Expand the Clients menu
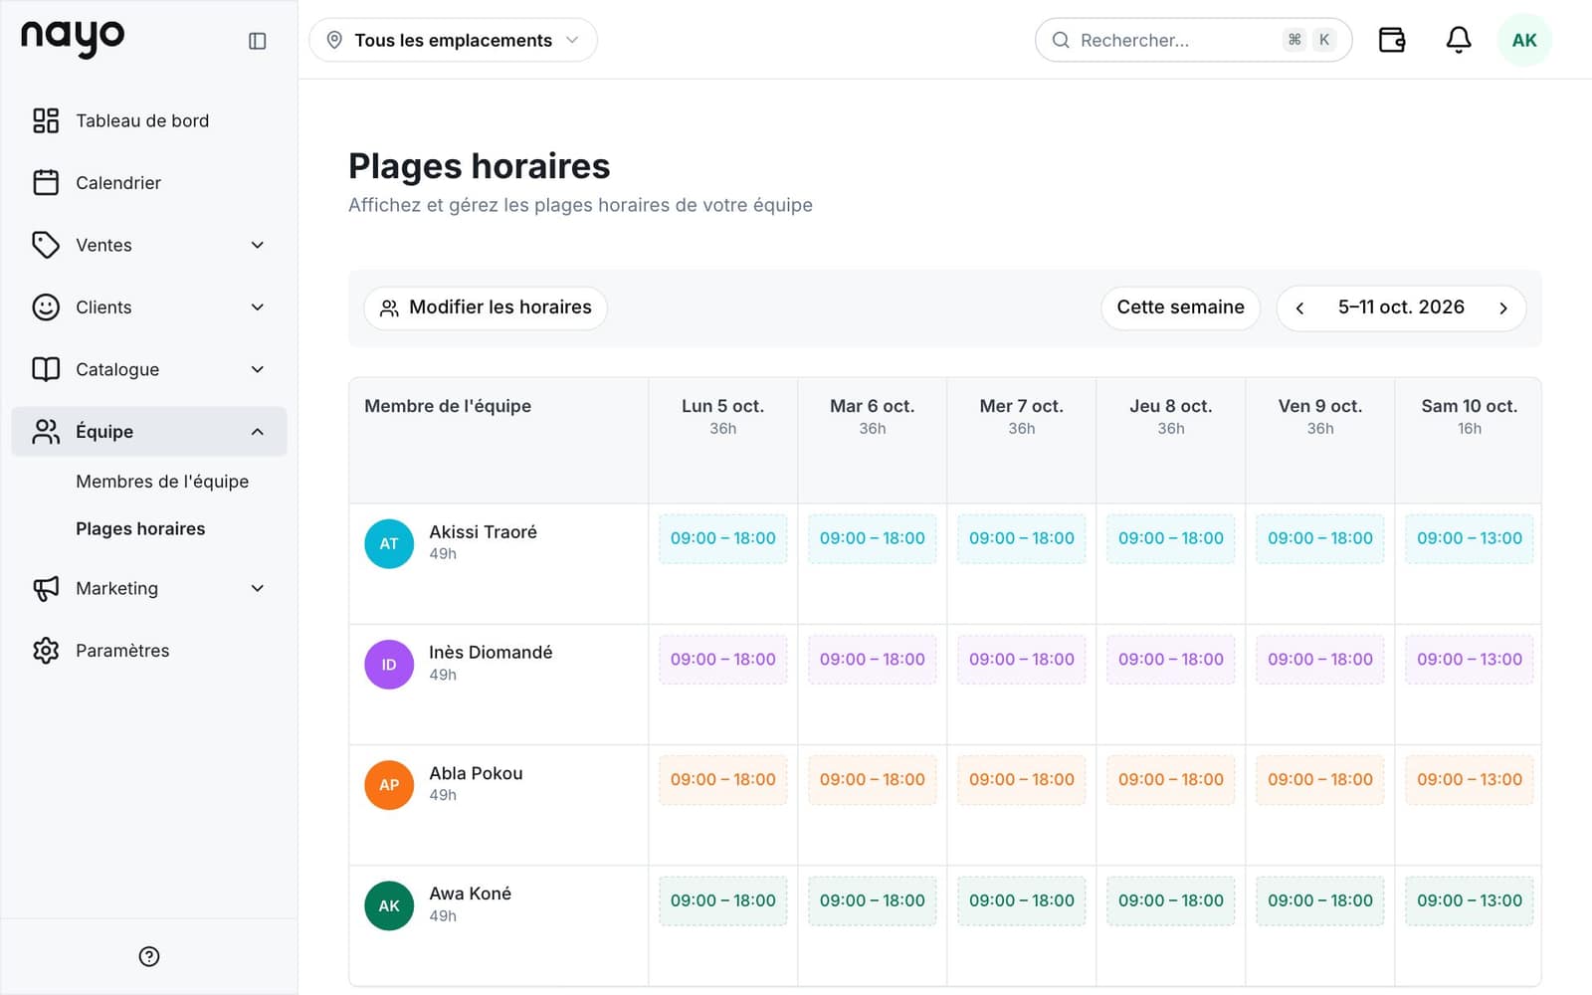Viewport: 1592px width, 995px height. (x=149, y=307)
